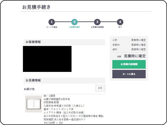
Task: Select step 3 circle お見積内容確認
Action: click(x=97, y=22)
